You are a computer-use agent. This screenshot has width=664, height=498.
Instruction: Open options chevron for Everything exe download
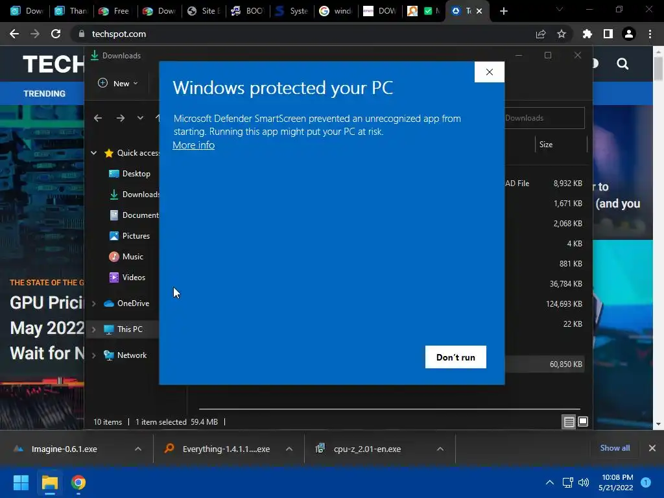[x=289, y=449]
